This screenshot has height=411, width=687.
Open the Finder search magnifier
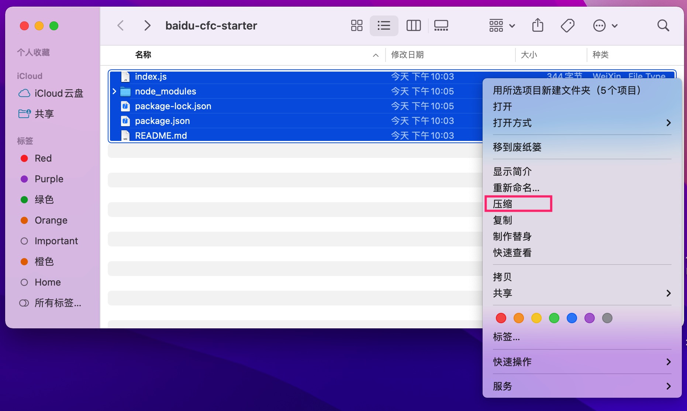tap(663, 25)
